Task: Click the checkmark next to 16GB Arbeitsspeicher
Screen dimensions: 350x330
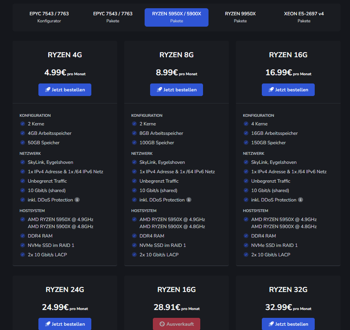Action: tap(246, 133)
